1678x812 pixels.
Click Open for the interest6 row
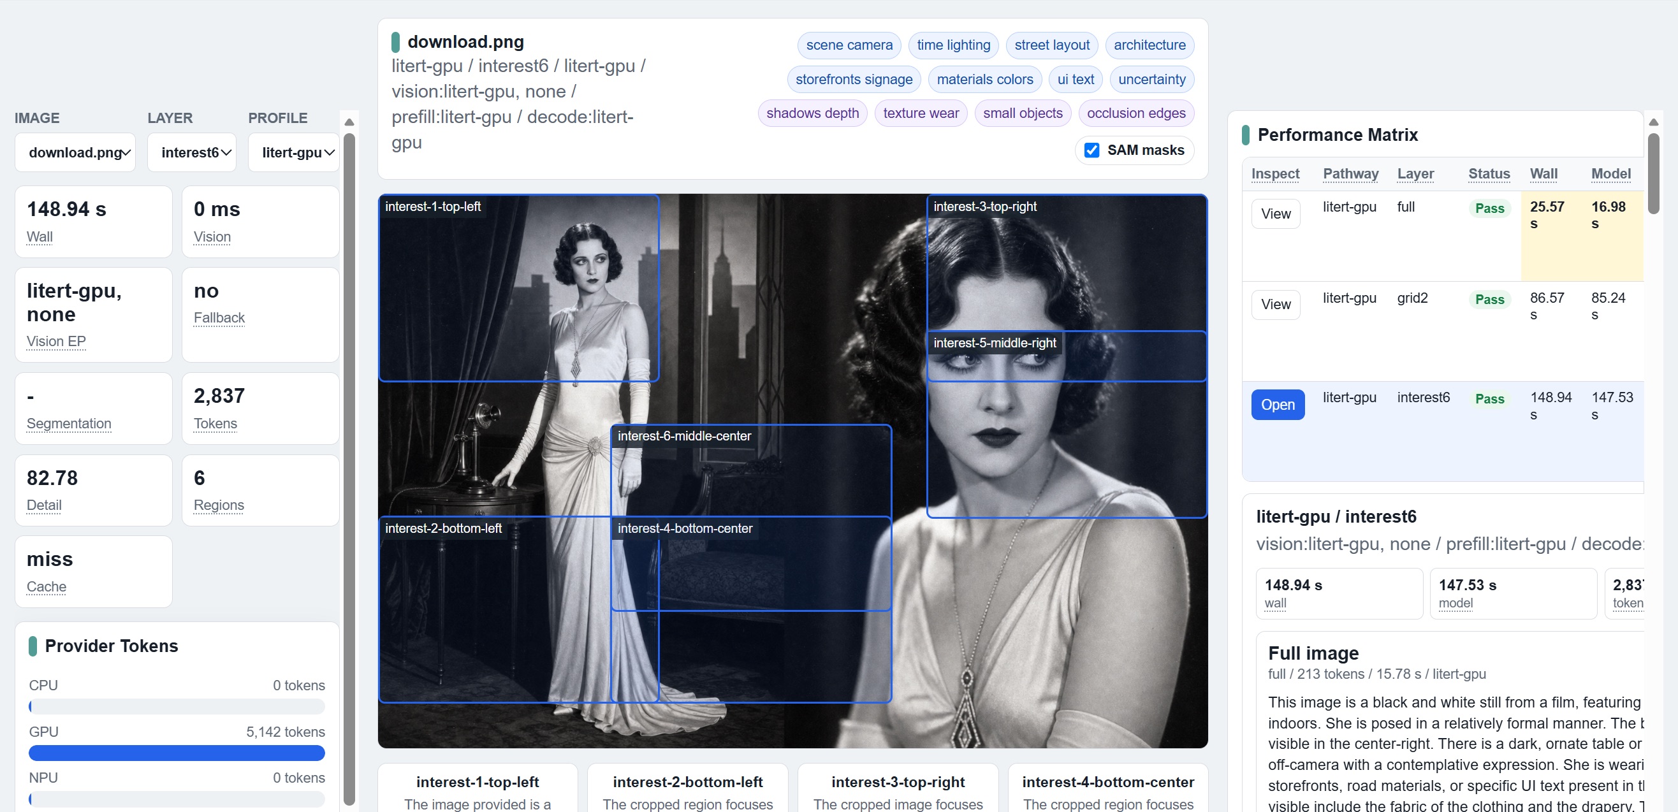[1277, 404]
